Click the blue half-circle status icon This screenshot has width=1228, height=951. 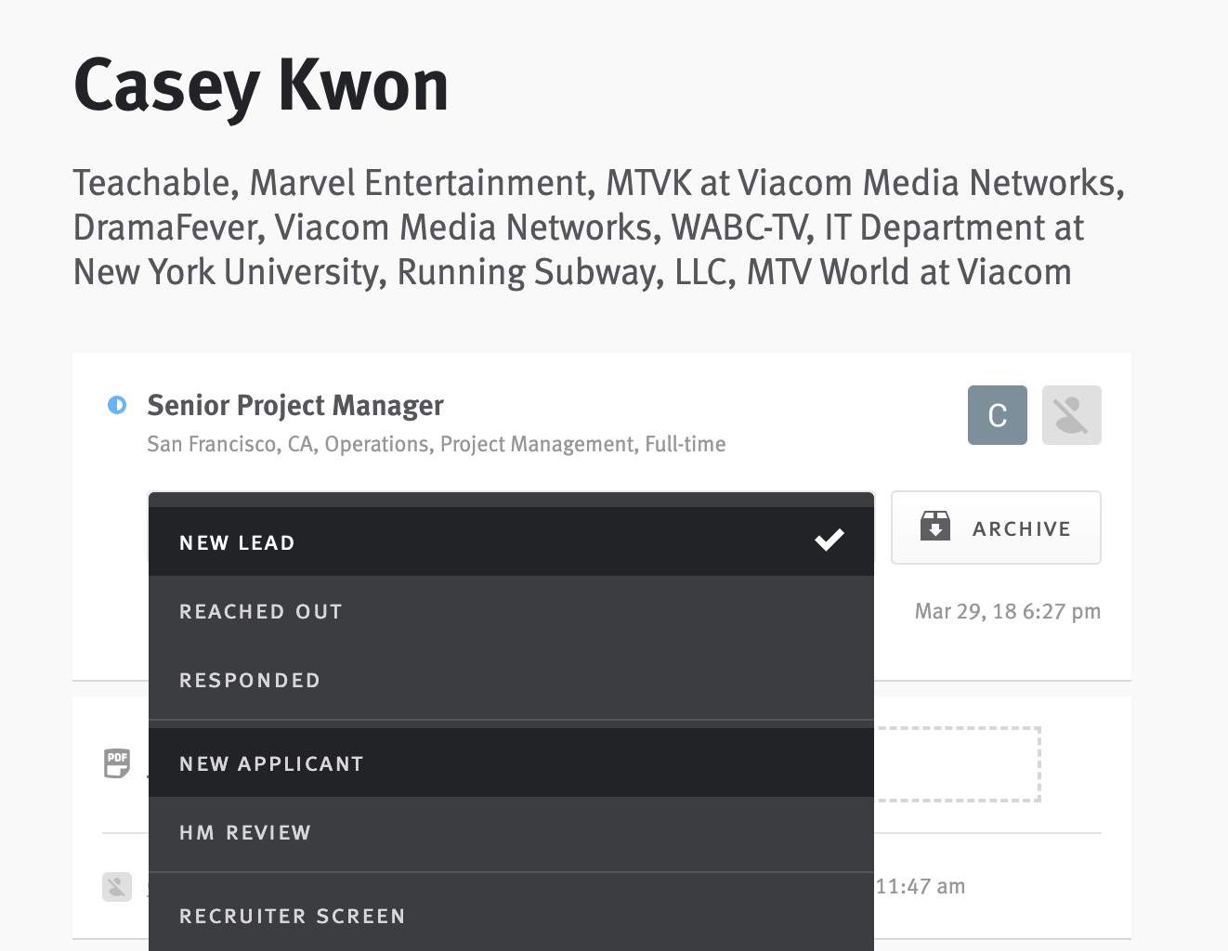click(117, 405)
